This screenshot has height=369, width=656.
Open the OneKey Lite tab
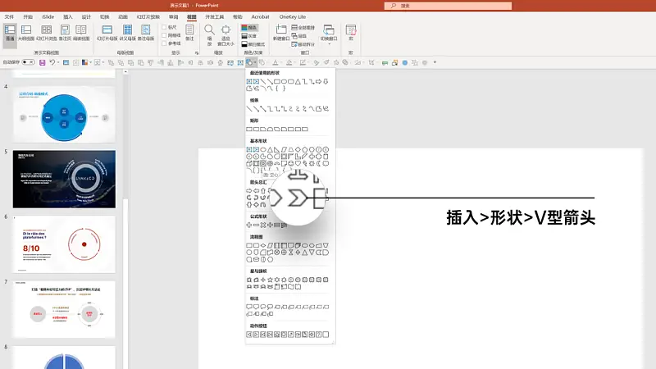click(293, 16)
